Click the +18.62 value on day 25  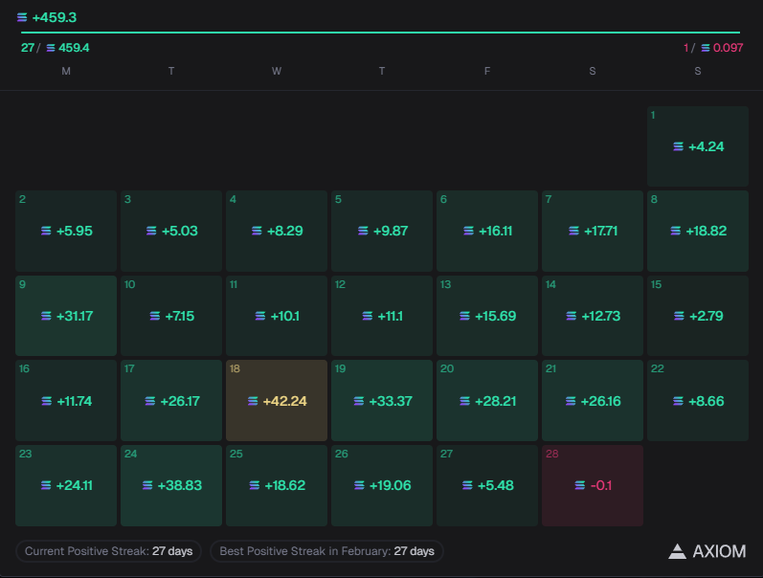pos(284,485)
